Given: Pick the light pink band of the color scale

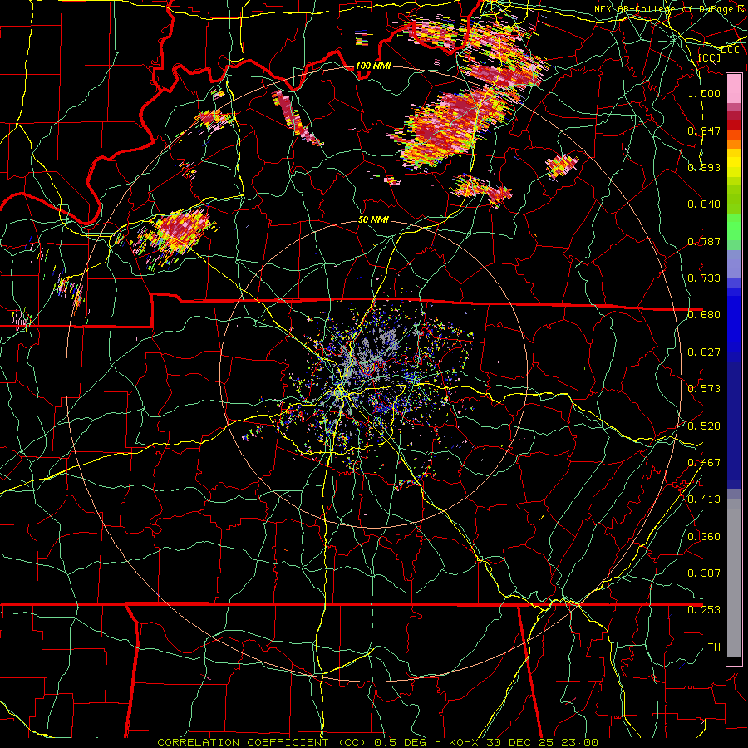Looking at the screenshot, I should (734, 88).
